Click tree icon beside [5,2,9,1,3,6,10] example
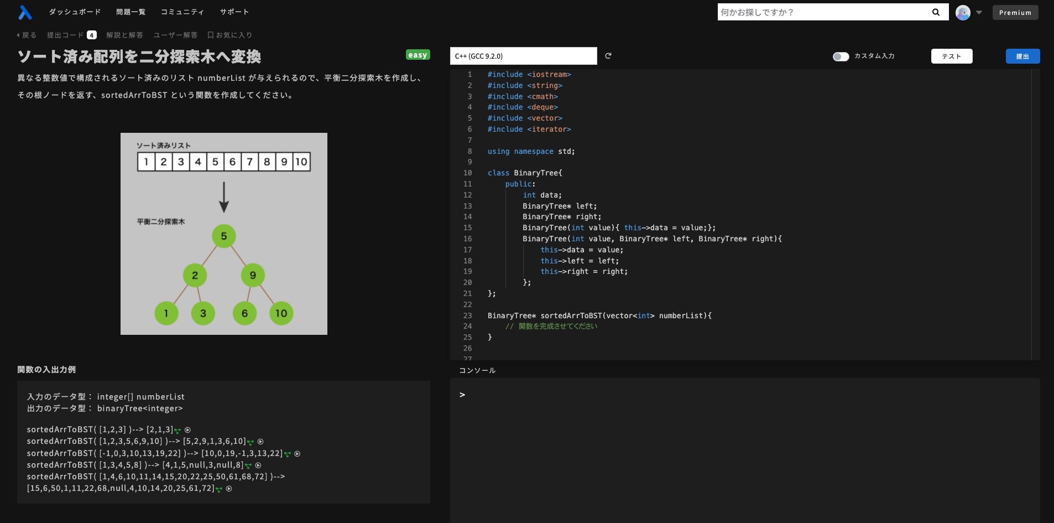Viewport: 1054px width, 523px height. tap(251, 442)
